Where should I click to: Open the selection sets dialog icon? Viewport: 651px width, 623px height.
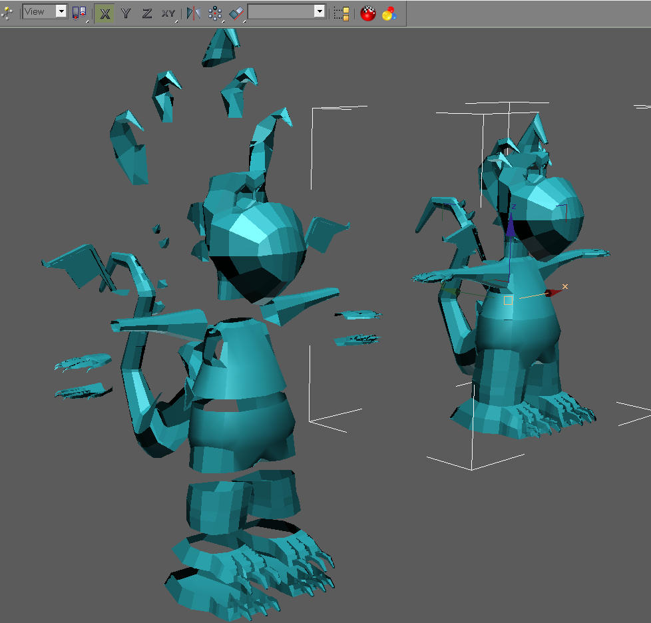(x=341, y=14)
